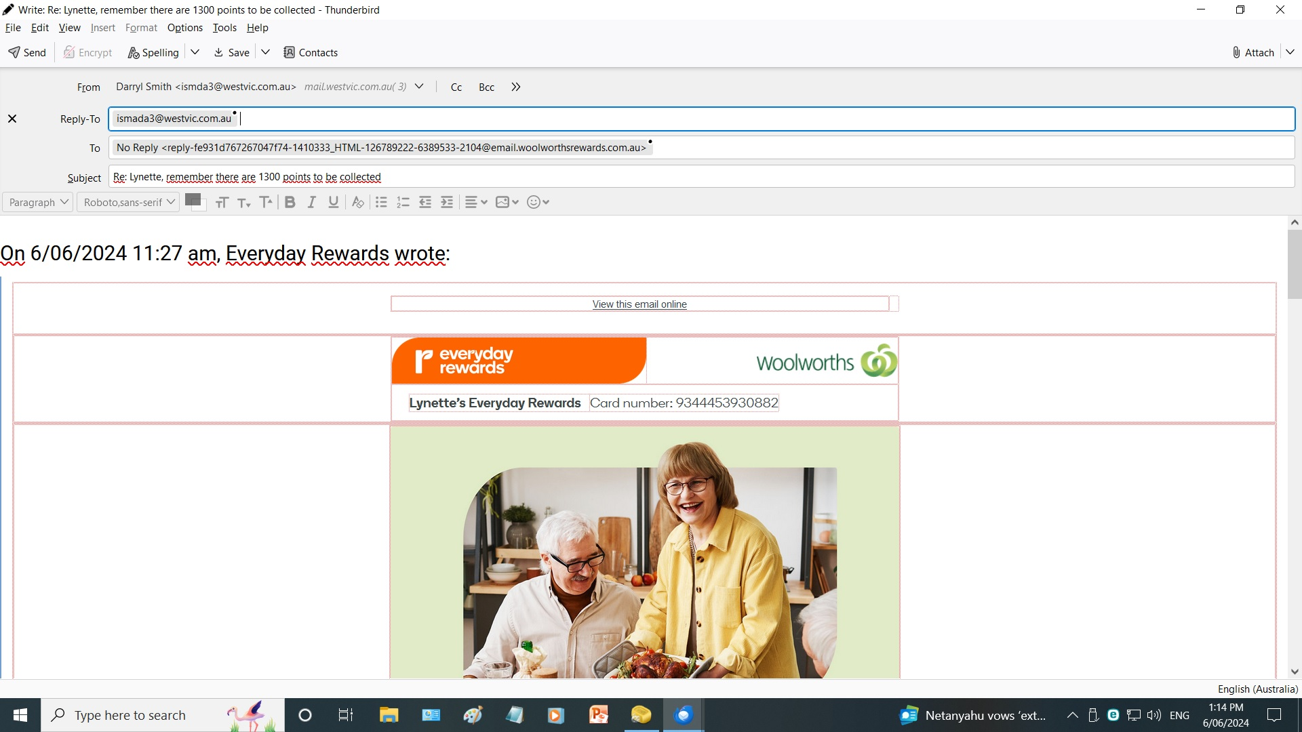Toggle bold formatting
Viewport: 1302px width, 732px height.
click(290, 202)
